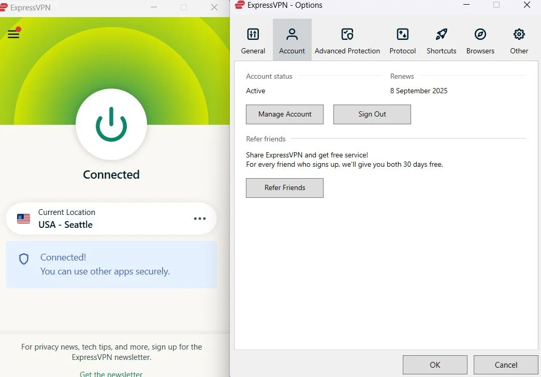Screen dimensions: 541x377
Task: Click the Manage Account button
Action: [285, 114]
